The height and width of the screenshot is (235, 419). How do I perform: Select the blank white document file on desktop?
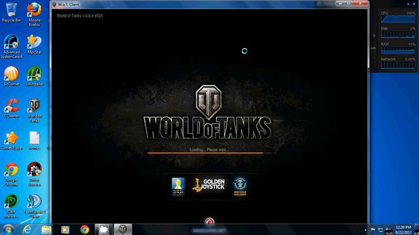coord(35,140)
